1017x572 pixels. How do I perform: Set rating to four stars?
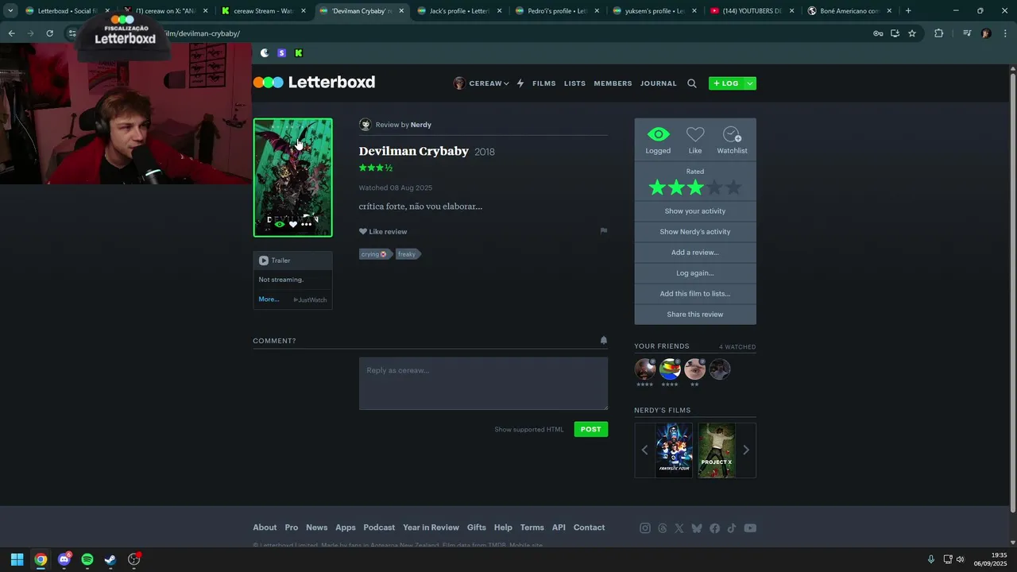click(714, 187)
